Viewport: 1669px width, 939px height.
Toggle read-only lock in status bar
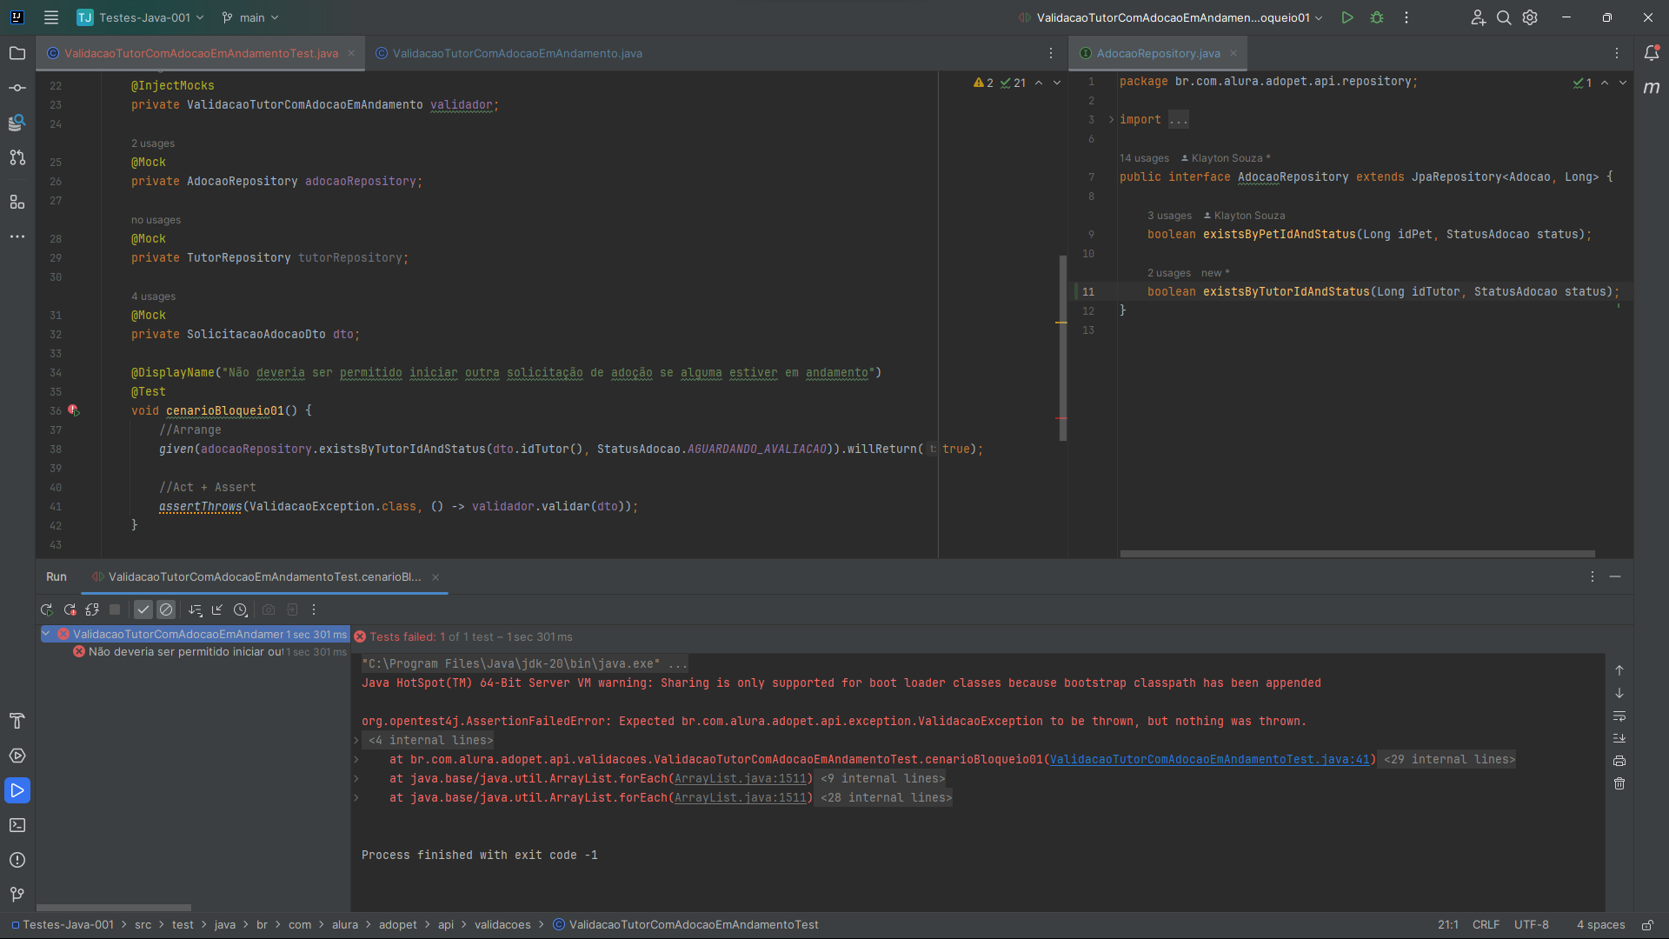1647,925
